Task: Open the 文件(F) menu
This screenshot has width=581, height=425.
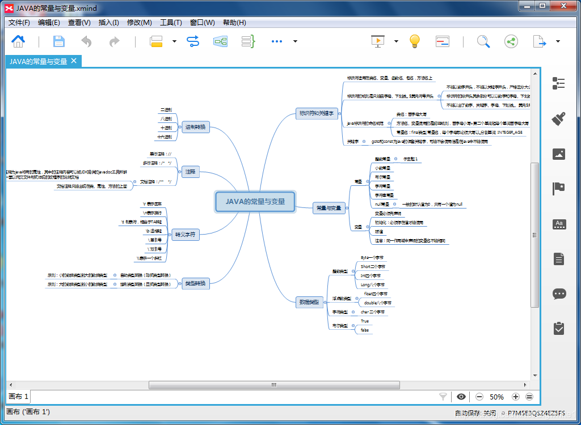Action: click(19, 23)
